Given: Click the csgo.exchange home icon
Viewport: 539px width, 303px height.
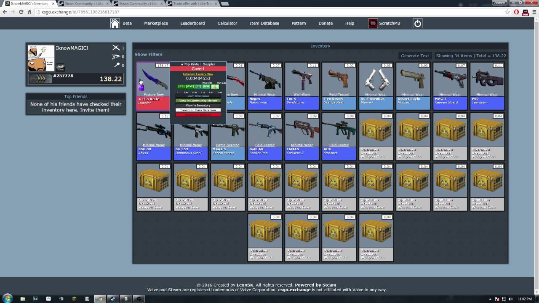Looking at the screenshot, I should click(115, 23).
